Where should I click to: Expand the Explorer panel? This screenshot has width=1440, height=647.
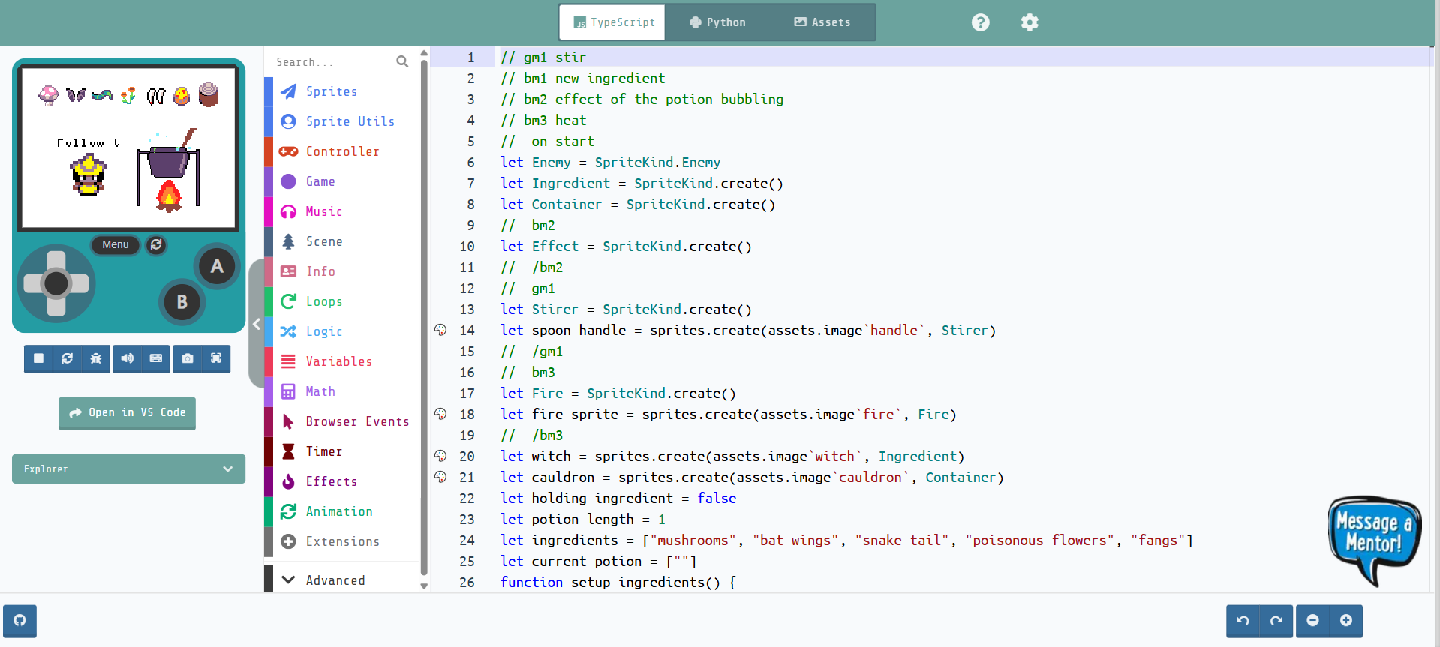[x=128, y=469]
